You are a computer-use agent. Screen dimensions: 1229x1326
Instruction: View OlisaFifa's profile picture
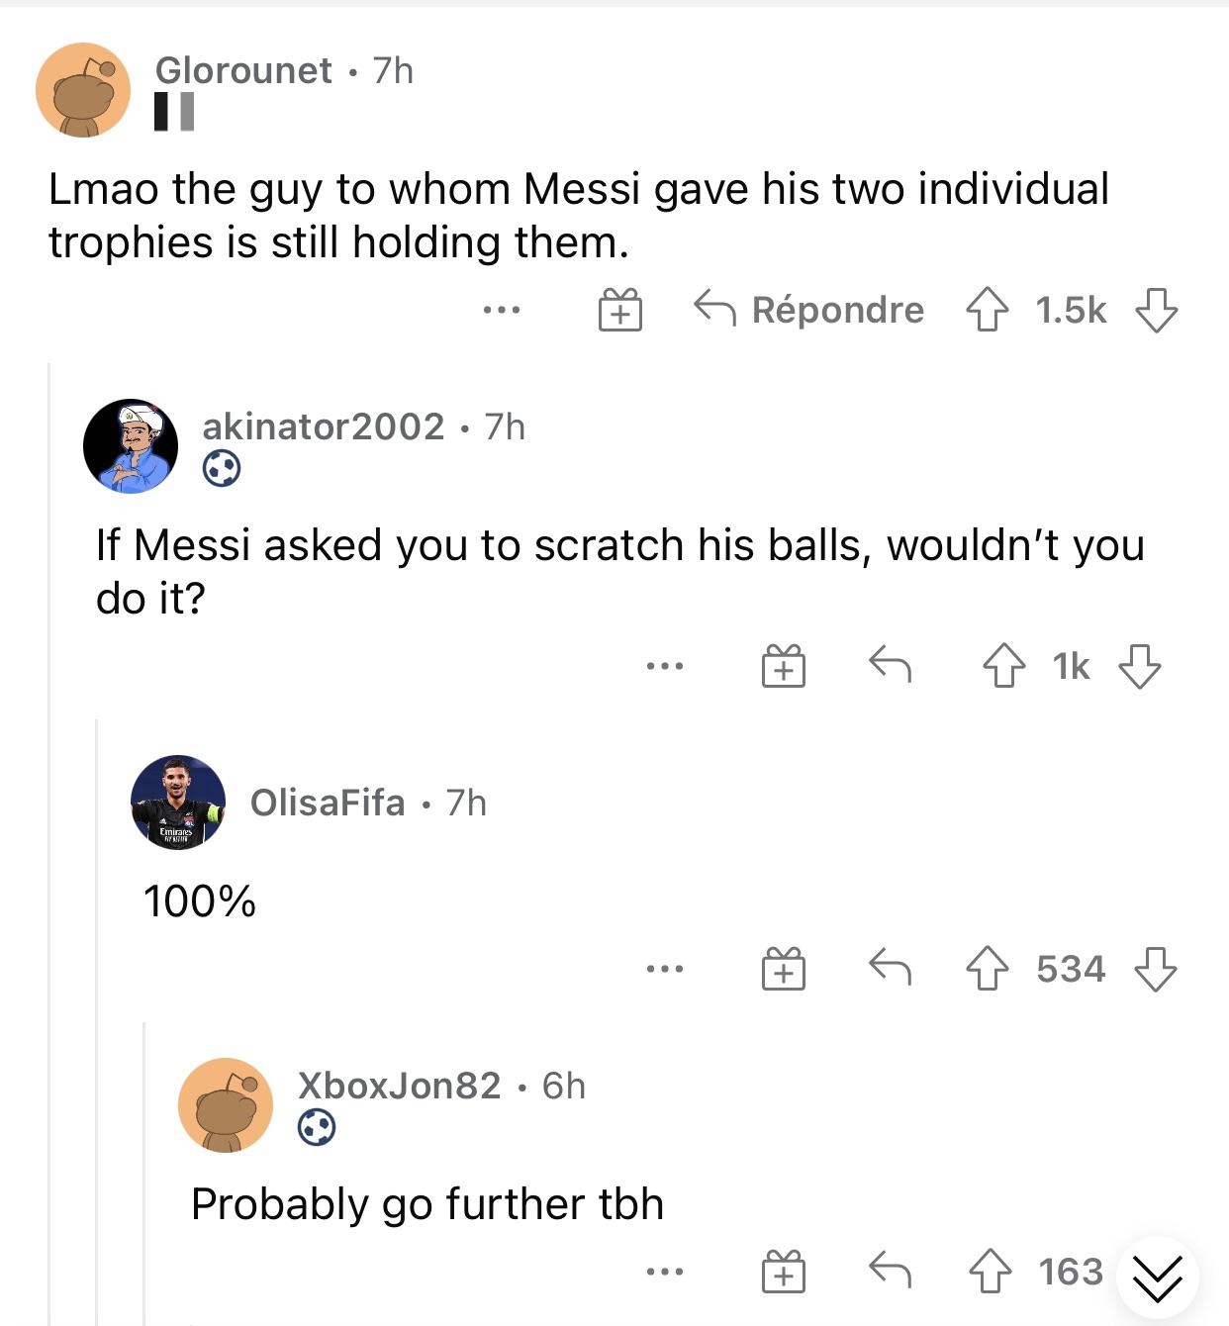tap(178, 803)
